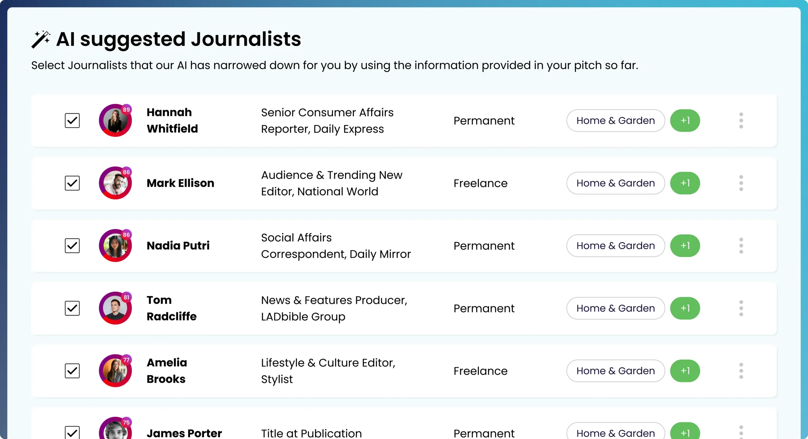
Task: Click Hannah Whitfield's profile avatar
Action: [x=115, y=120]
